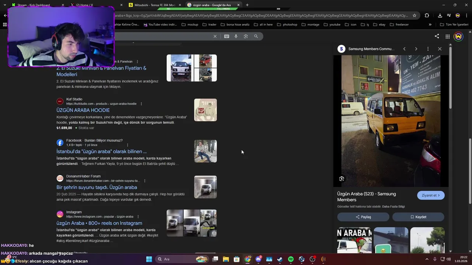The height and width of the screenshot is (265, 472).
Task: Open Steam from taskbar
Action: coord(280,259)
